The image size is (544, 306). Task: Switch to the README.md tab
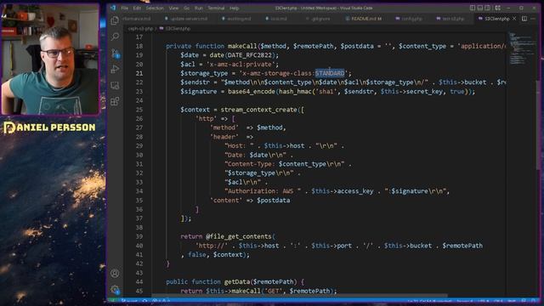click(365, 19)
